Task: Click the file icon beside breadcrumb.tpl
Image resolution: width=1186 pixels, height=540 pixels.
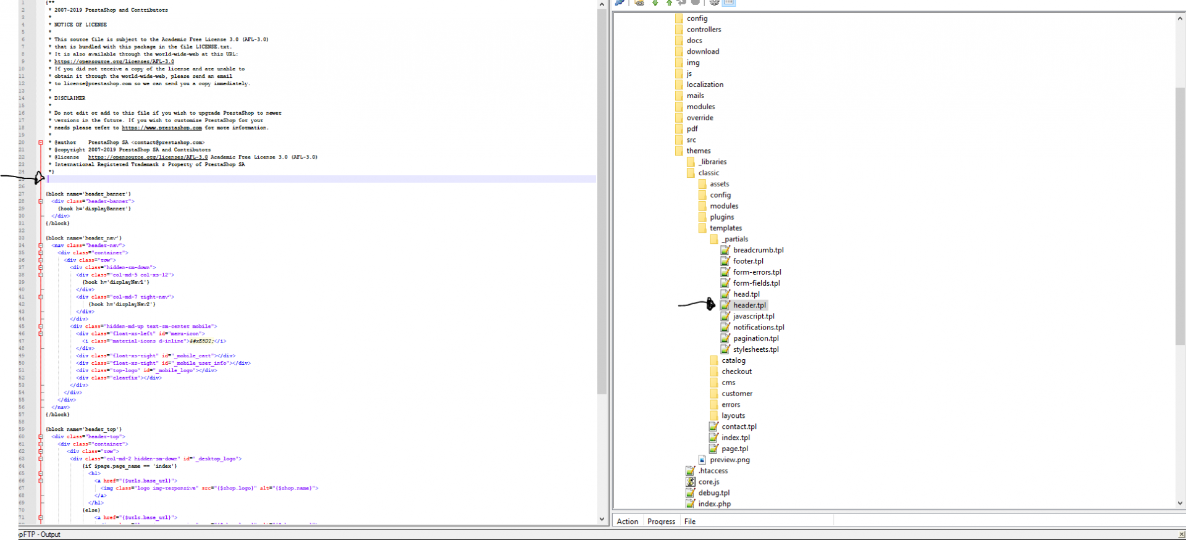Action: 726,250
